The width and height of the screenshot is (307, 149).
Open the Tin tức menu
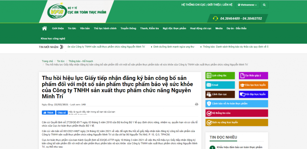pos(72,28)
